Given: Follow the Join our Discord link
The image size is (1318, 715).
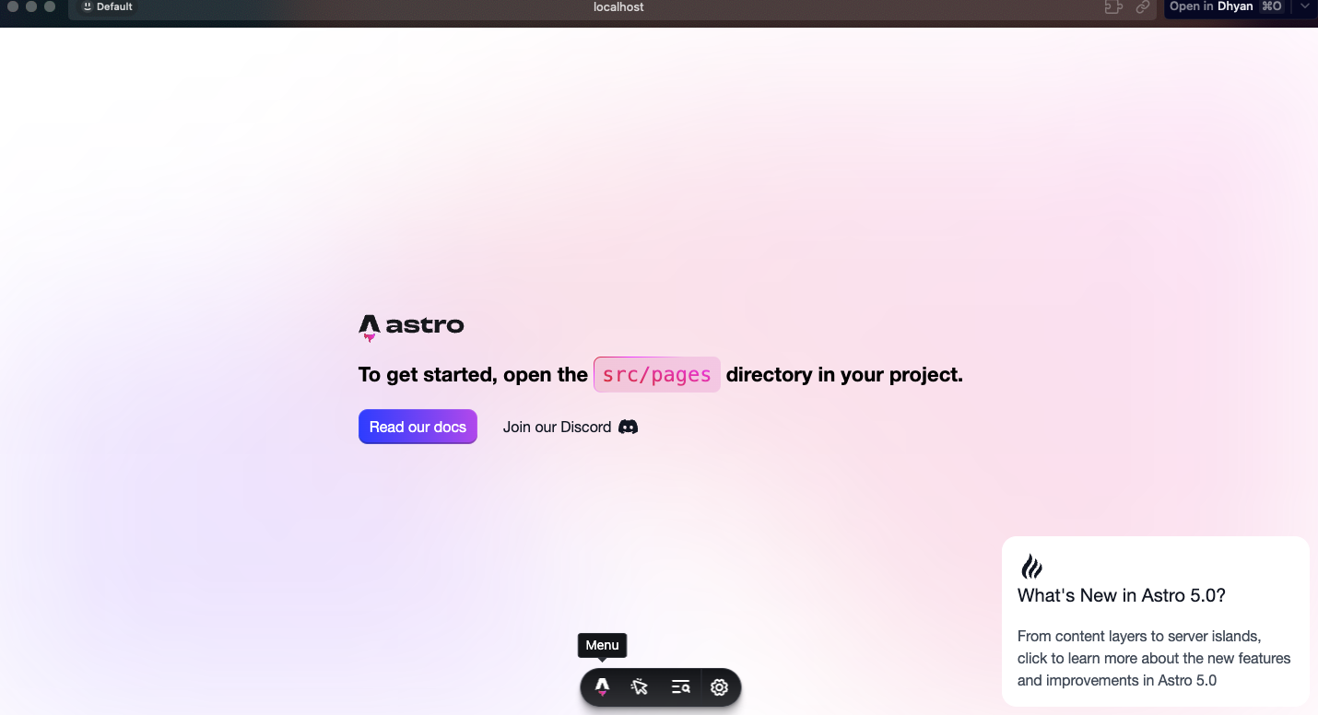Looking at the screenshot, I should coord(570,427).
